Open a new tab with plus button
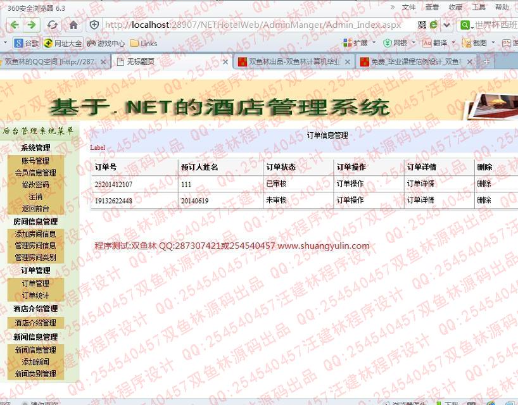 [486, 62]
